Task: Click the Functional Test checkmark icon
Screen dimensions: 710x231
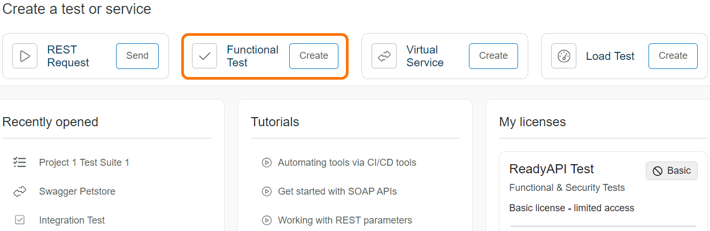Action: point(205,56)
